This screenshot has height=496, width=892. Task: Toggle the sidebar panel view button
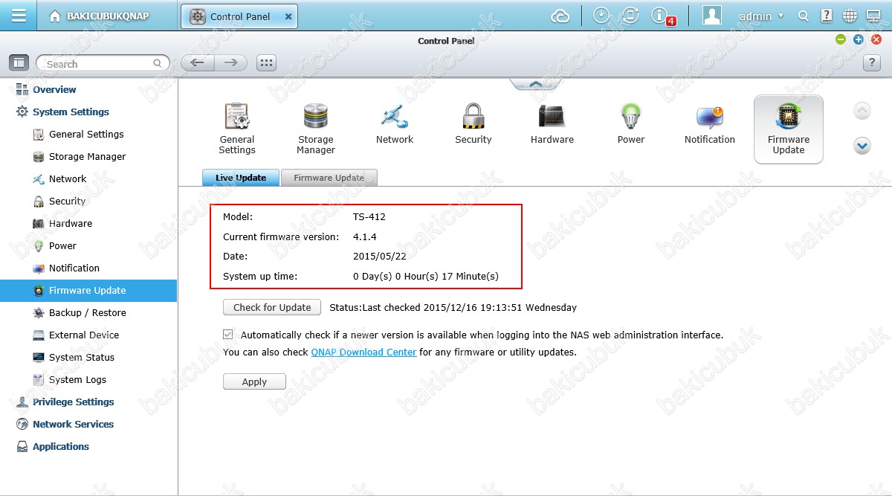point(19,63)
